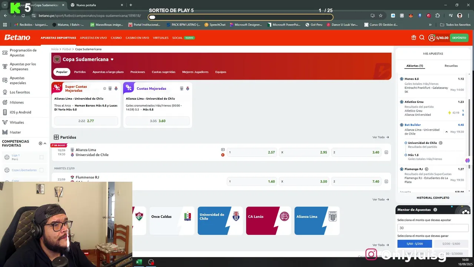This screenshot has width=474, height=267.
Task: Switch to the Partidos tab
Action: (x=80, y=72)
